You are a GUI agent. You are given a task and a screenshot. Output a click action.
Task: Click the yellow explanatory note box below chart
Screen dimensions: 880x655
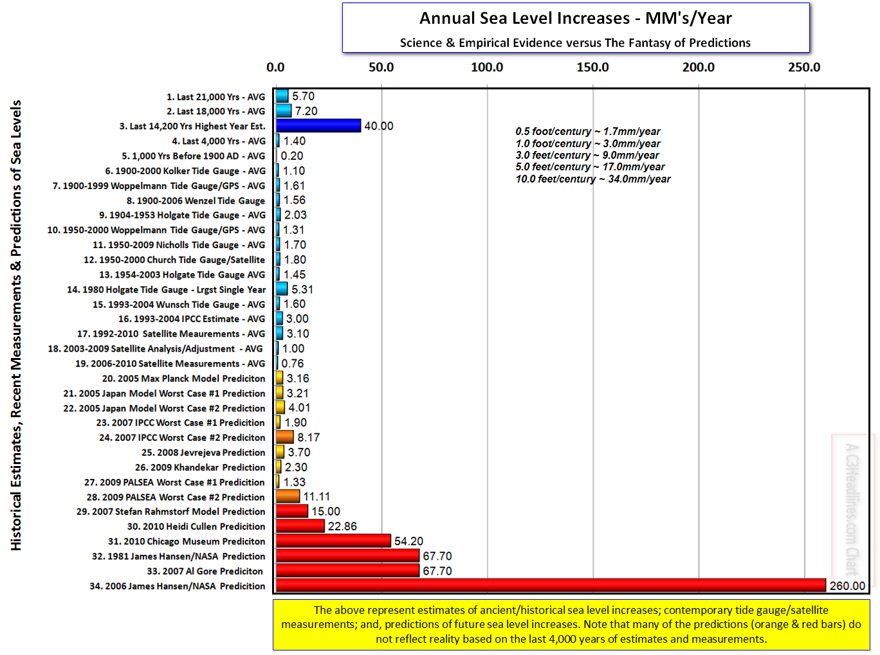click(571, 624)
